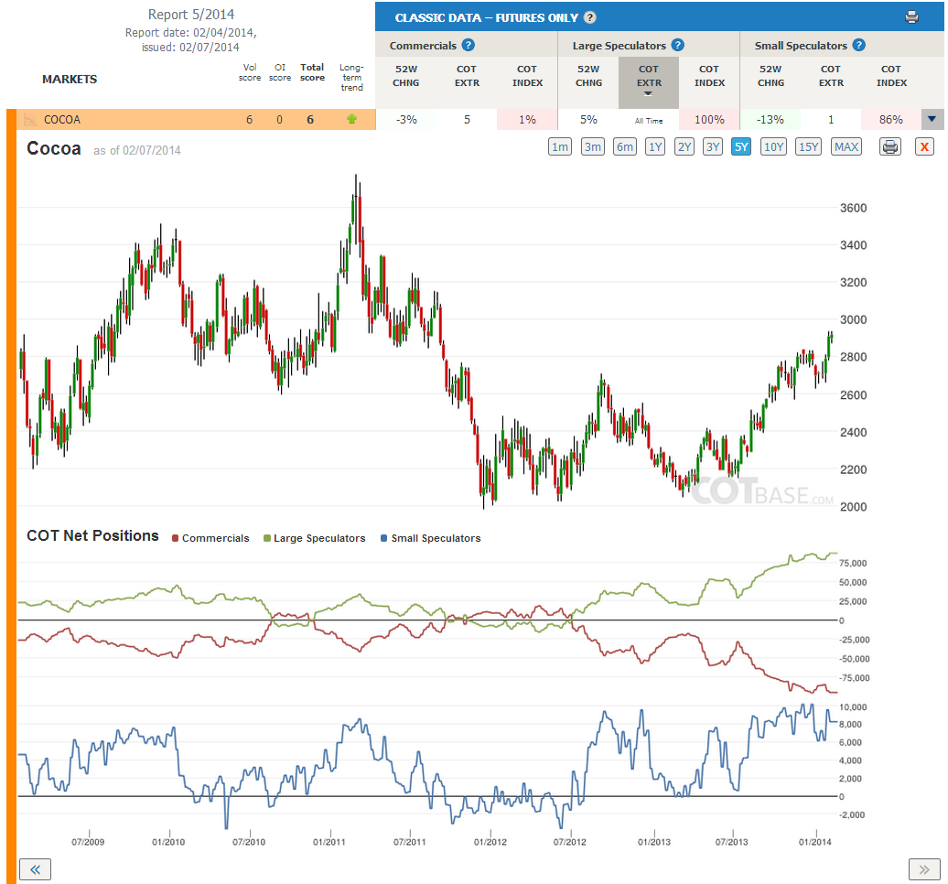Open Large Speculators help question mark
Viewport: 948px width, 884px height.
678,46
